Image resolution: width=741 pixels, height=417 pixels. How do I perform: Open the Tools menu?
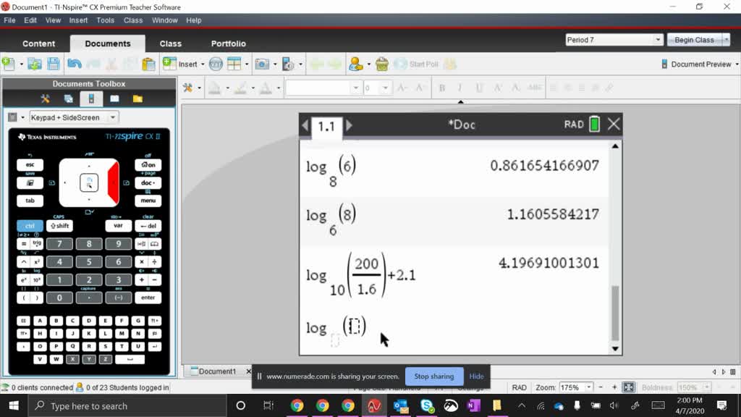[x=105, y=20]
